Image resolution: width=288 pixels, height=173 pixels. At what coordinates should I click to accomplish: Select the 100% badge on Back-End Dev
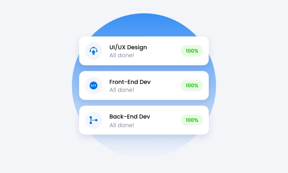192,120
